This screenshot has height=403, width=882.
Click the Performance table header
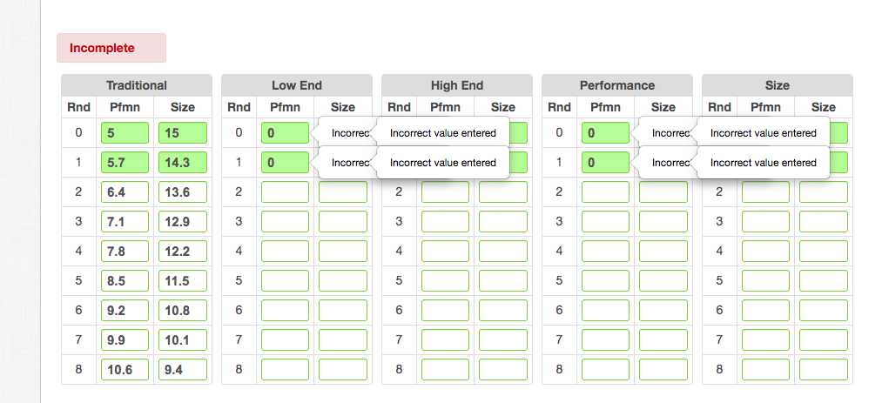point(617,85)
